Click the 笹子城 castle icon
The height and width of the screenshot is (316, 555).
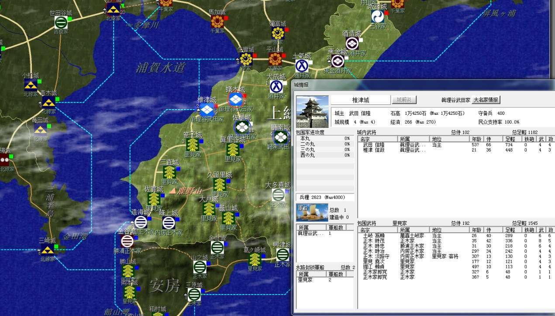point(193,144)
